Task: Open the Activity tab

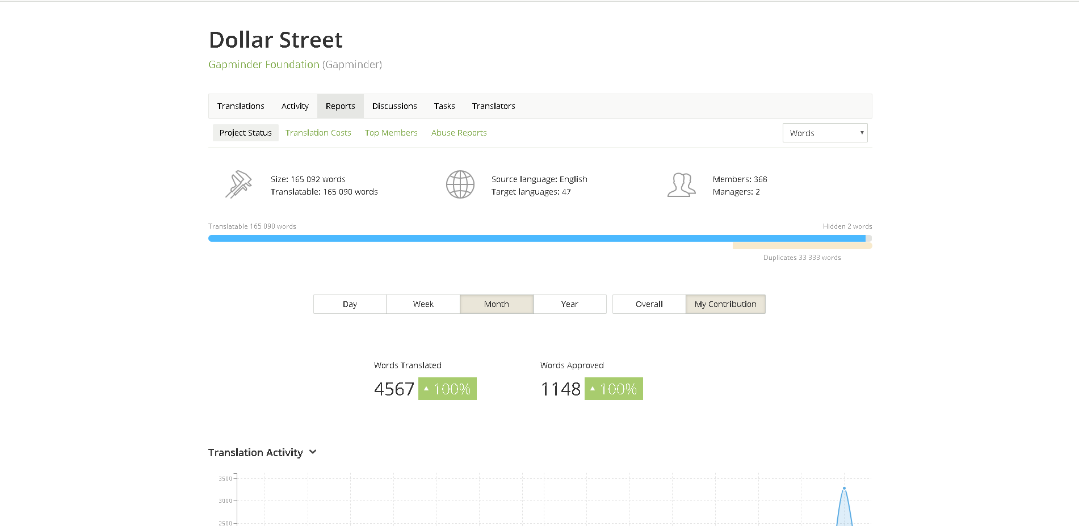Action: 295,106
